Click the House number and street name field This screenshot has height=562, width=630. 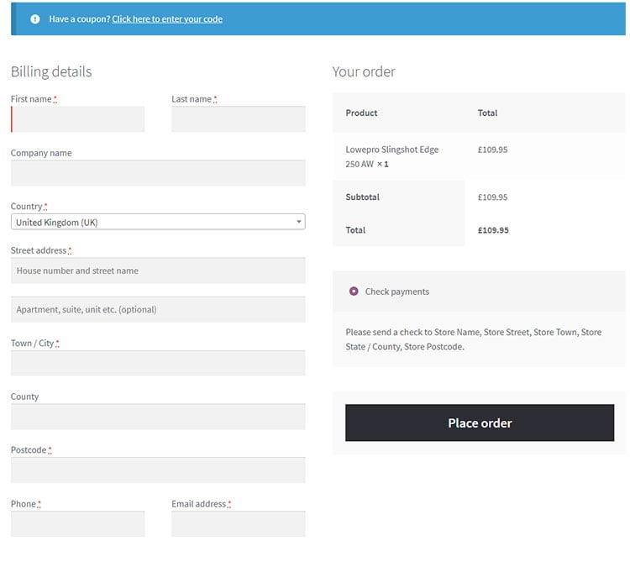pyautogui.click(x=158, y=270)
